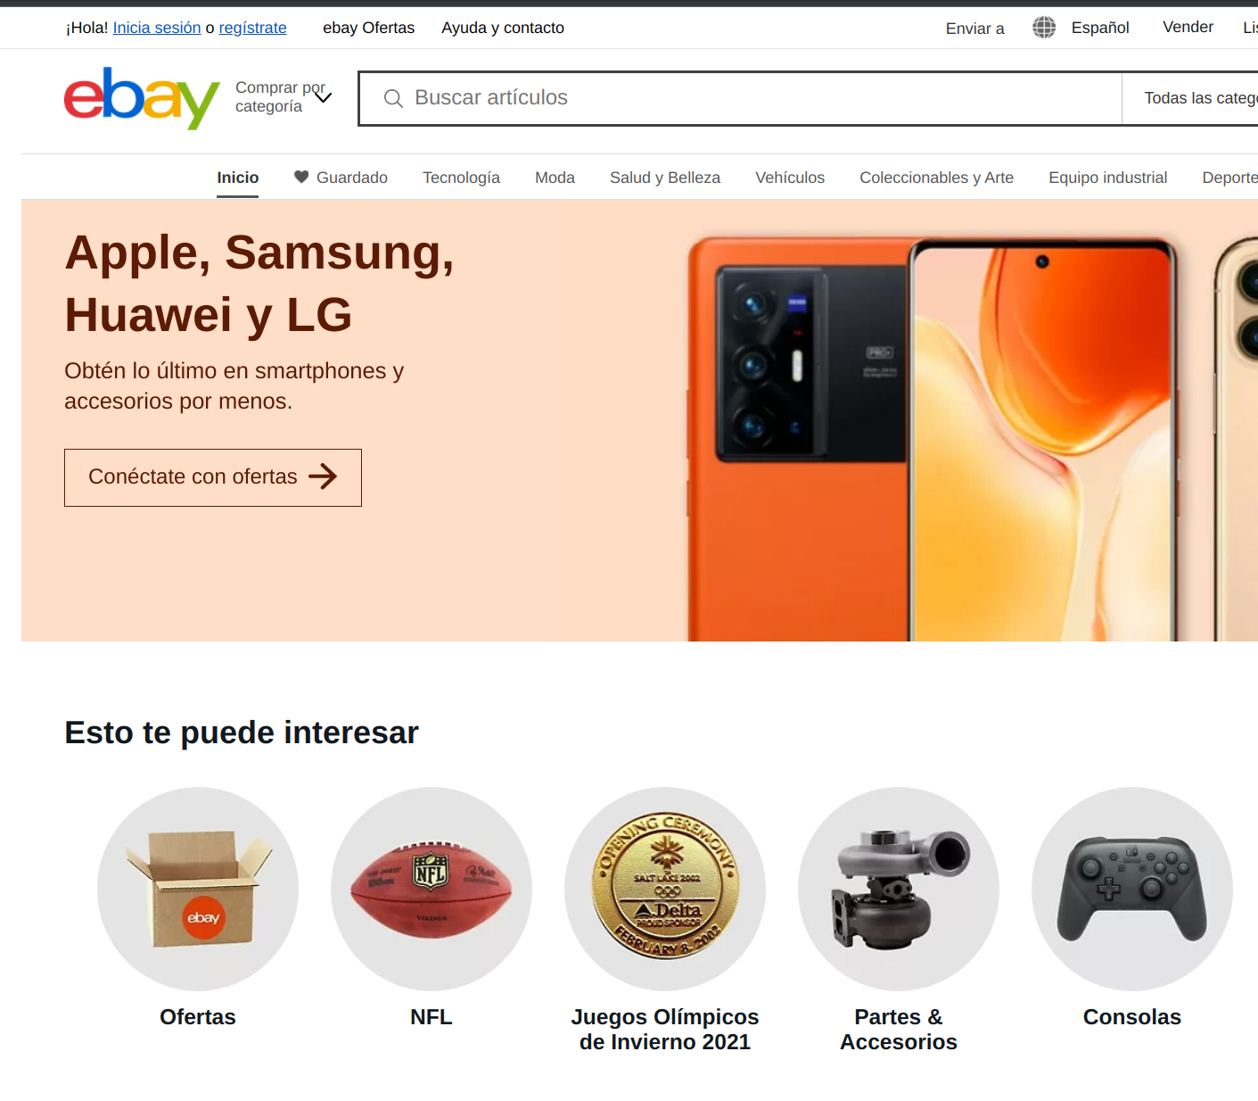
Task: Open the Consolas controller circle image
Action: click(1132, 889)
